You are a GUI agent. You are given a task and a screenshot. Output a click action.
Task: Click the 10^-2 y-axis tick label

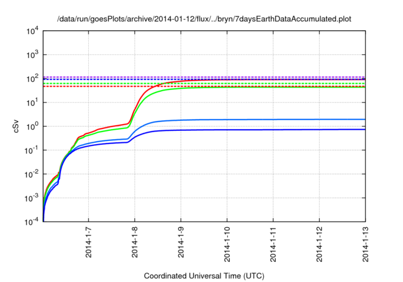[x=31, y=174]
